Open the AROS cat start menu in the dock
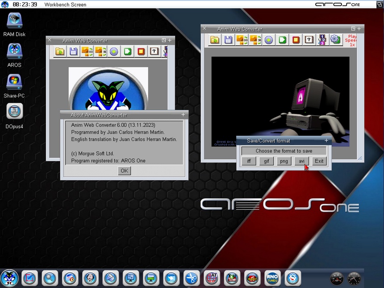384x288 pixels. pos(9,279)
